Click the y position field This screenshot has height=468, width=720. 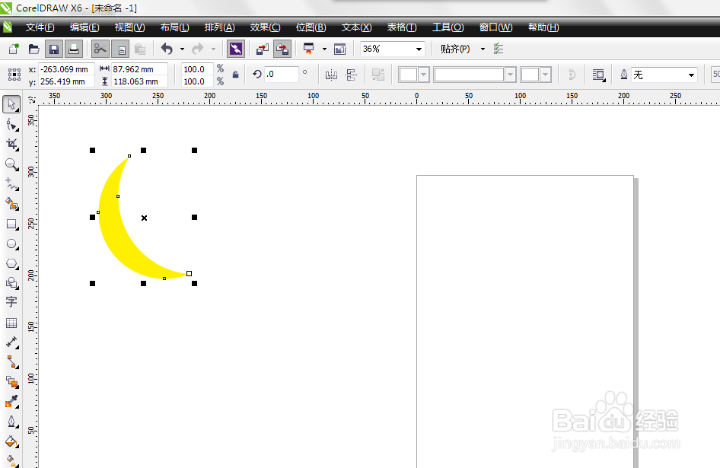(66, 81)
